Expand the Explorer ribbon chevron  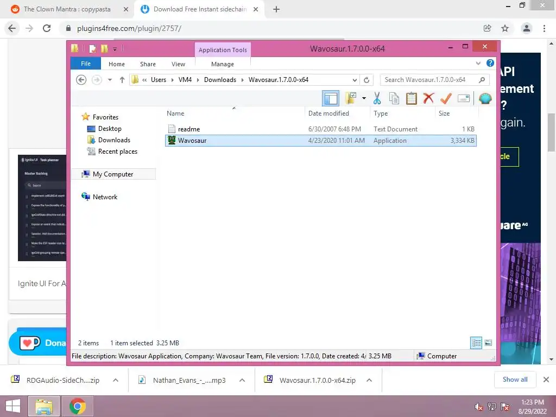tap(478, 64)
